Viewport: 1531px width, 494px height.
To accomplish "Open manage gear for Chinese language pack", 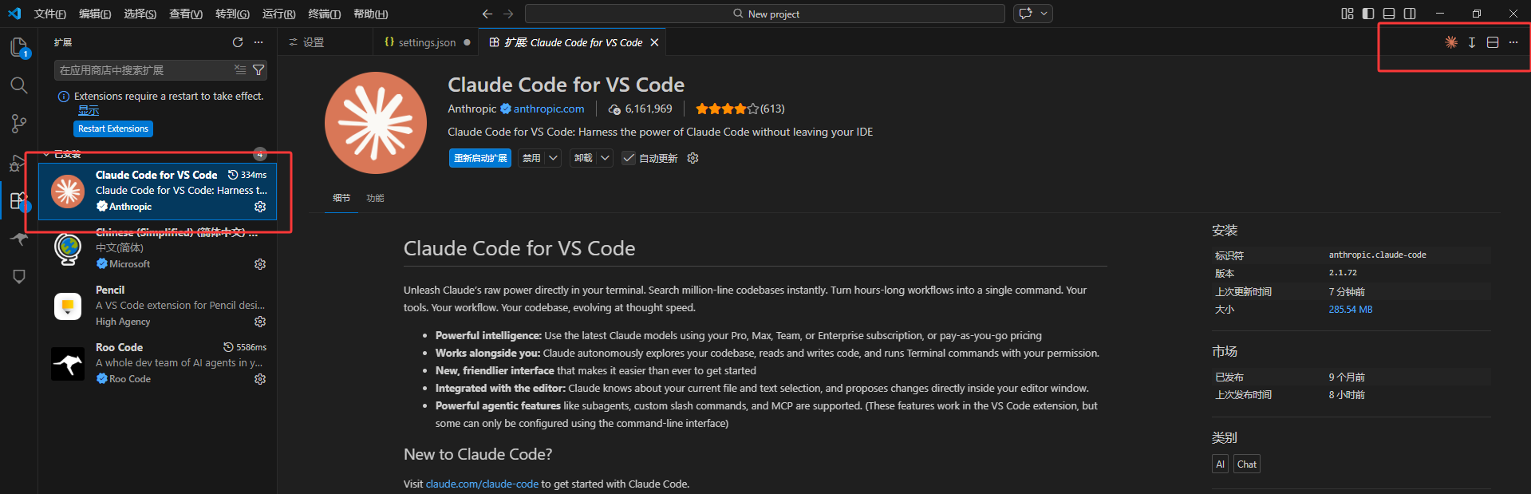I will coord(260,264).
